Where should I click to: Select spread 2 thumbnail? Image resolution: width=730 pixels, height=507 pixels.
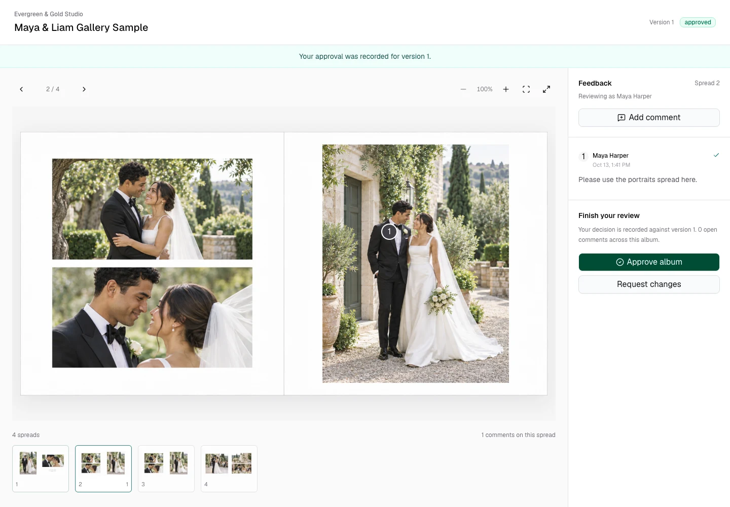tap(103, 468)
